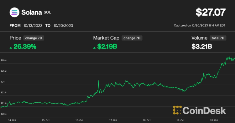
Task: Click the total 7D badge beside Volume
Action: pyautogui.click(x=218, y=38)
